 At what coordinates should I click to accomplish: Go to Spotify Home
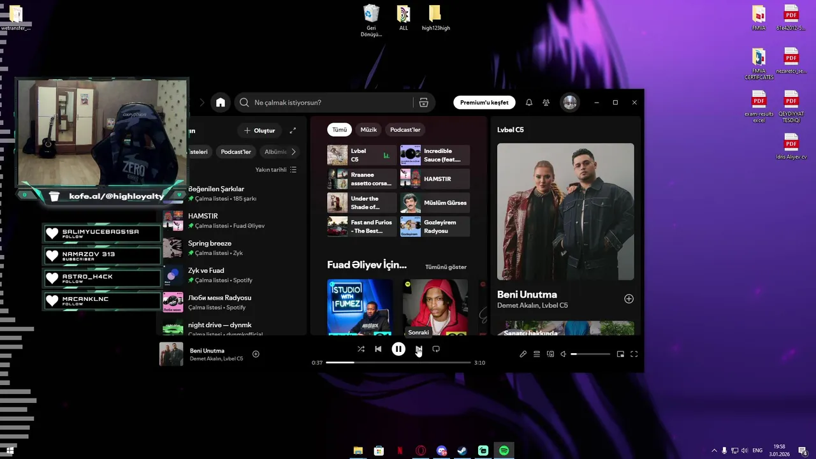[221, 103]
